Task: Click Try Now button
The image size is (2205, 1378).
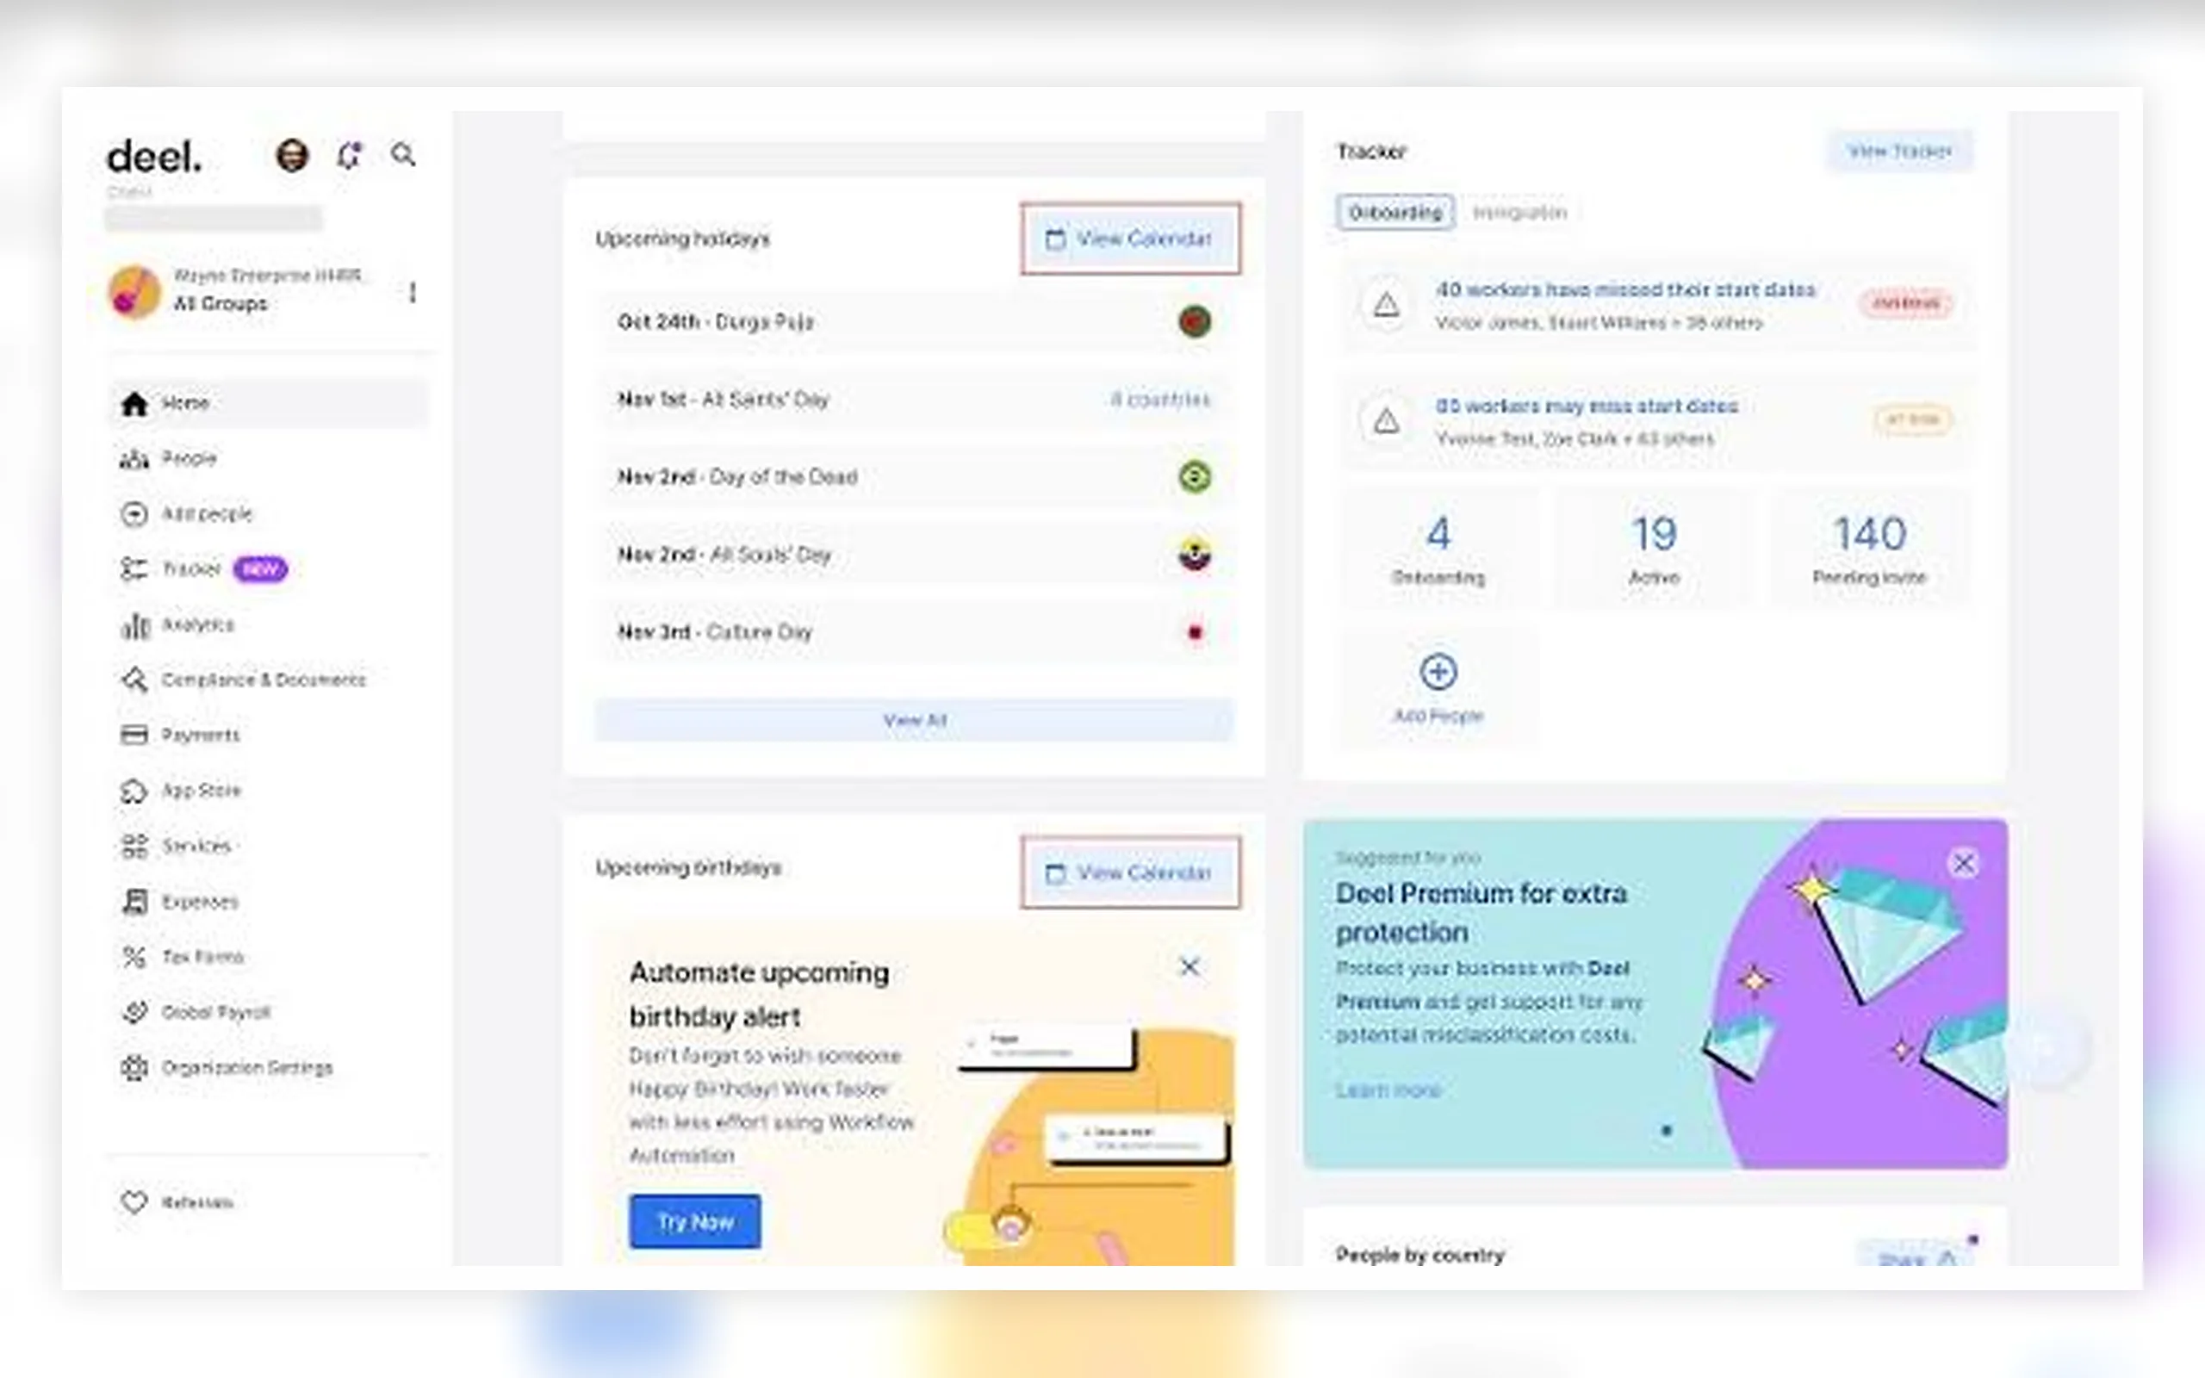Action: pos(695,1222)
